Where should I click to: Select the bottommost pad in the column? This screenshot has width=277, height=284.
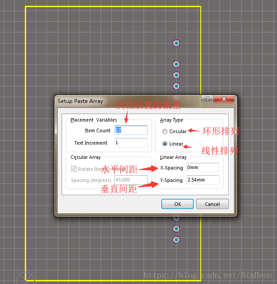point(176,240)
